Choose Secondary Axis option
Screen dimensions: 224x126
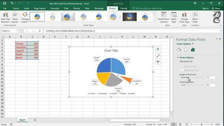pyautogui.click(x=190, y=70)
